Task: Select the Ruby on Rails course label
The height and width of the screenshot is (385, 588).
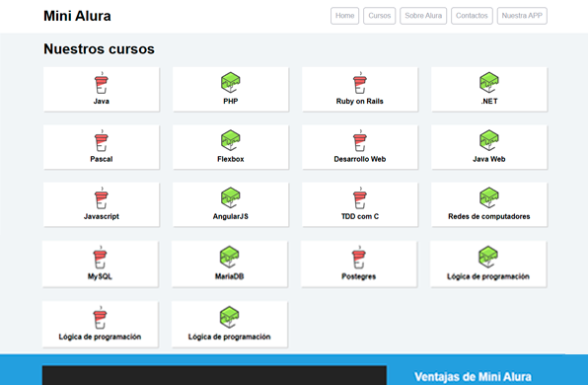Action: click(x=360, y=102)
